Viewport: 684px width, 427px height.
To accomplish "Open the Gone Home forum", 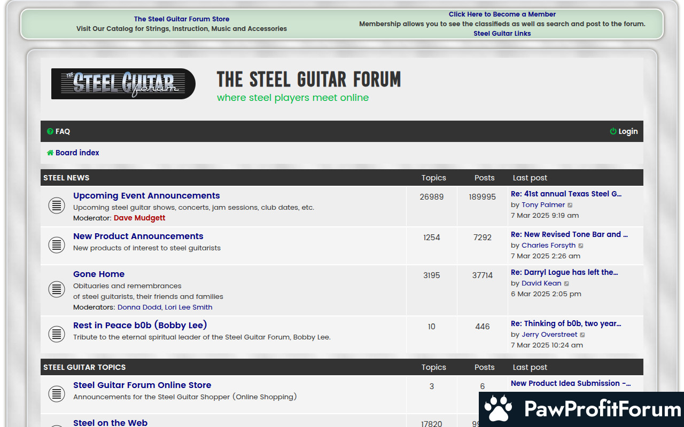I will tap(99, 274).
